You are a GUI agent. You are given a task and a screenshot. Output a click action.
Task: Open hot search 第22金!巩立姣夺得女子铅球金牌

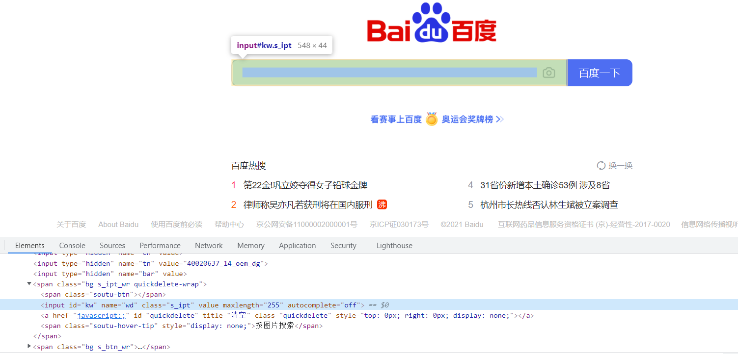(305, 185)
